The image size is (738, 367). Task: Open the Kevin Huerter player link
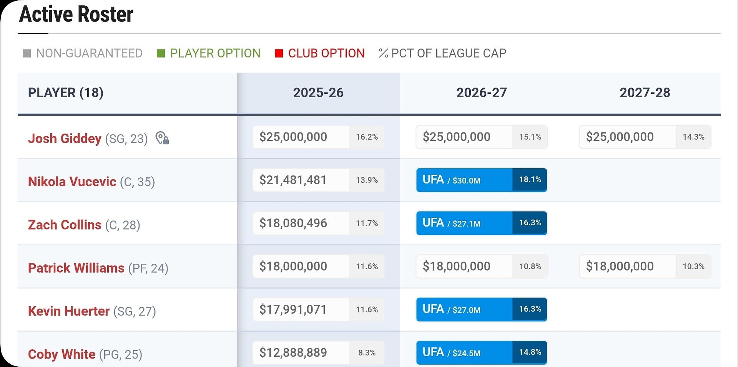69,311
